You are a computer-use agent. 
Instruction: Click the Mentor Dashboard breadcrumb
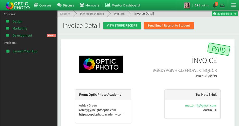[x=92, y=14]
